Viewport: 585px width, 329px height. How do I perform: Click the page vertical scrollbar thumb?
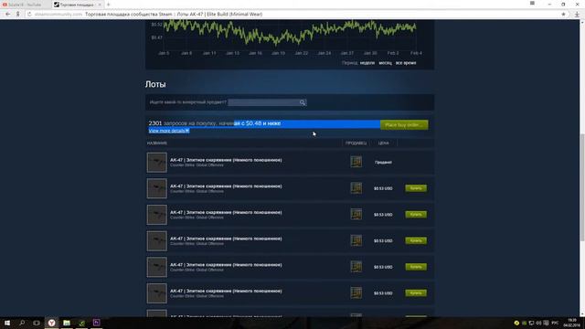point(582,187)
